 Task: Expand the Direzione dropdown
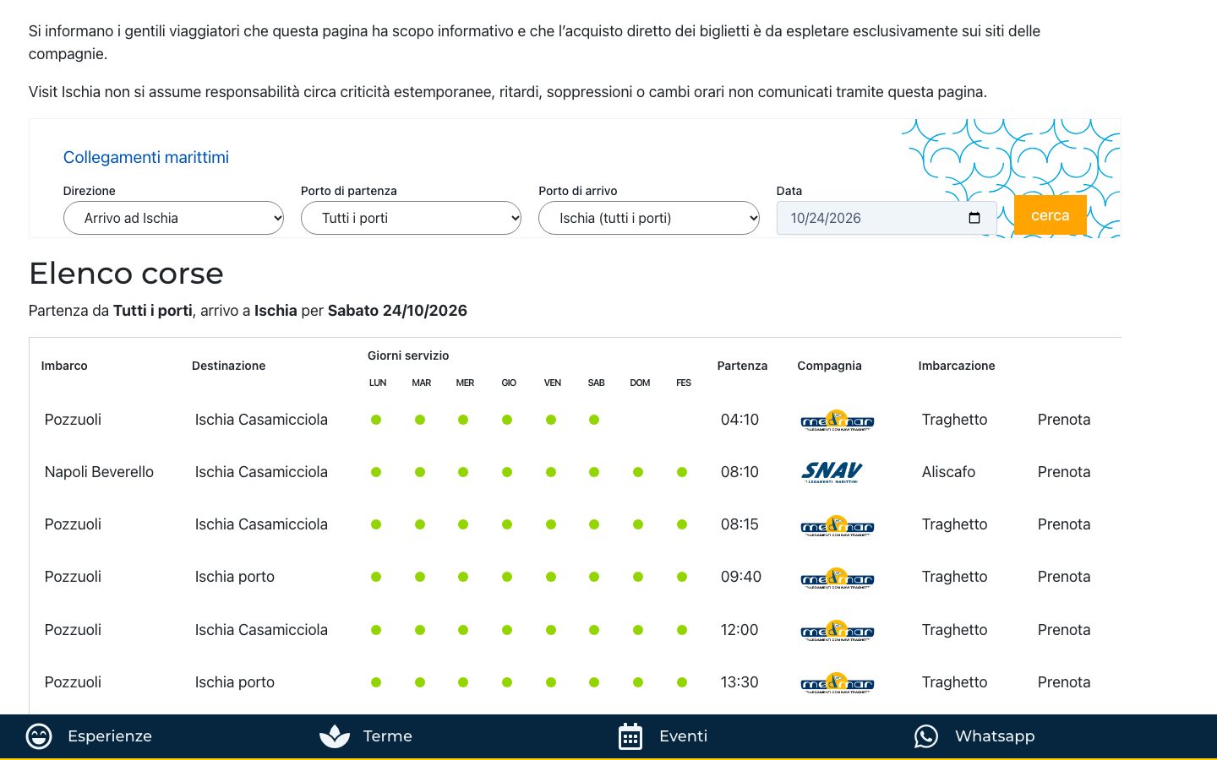[173, 218]
